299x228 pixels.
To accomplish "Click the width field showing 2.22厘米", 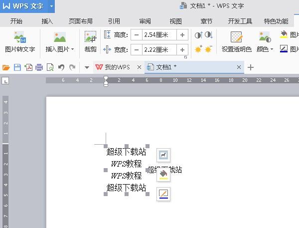I will point(159,50).
